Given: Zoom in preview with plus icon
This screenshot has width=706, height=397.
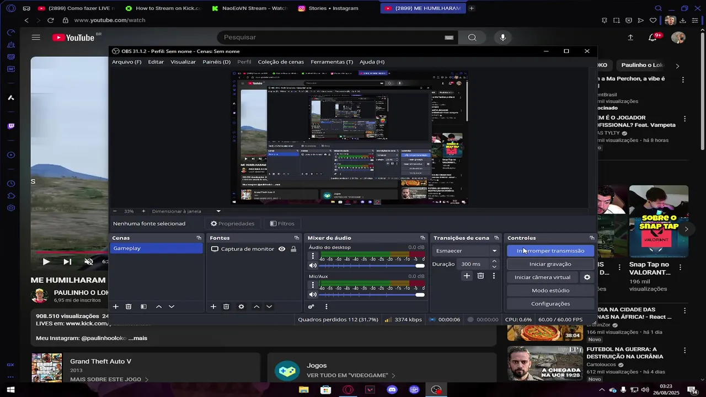Looking at the screenshot, I should coord(143,211).
